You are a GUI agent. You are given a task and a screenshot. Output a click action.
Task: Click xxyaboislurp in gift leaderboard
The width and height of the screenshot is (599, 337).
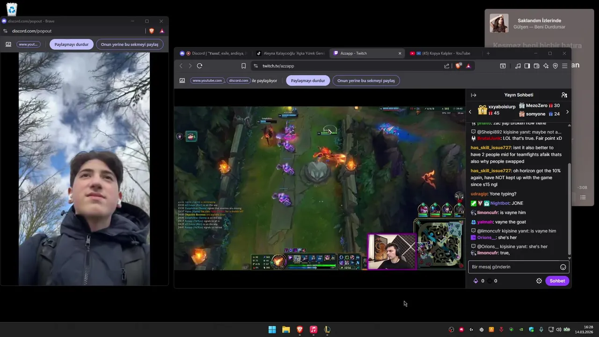502,107
